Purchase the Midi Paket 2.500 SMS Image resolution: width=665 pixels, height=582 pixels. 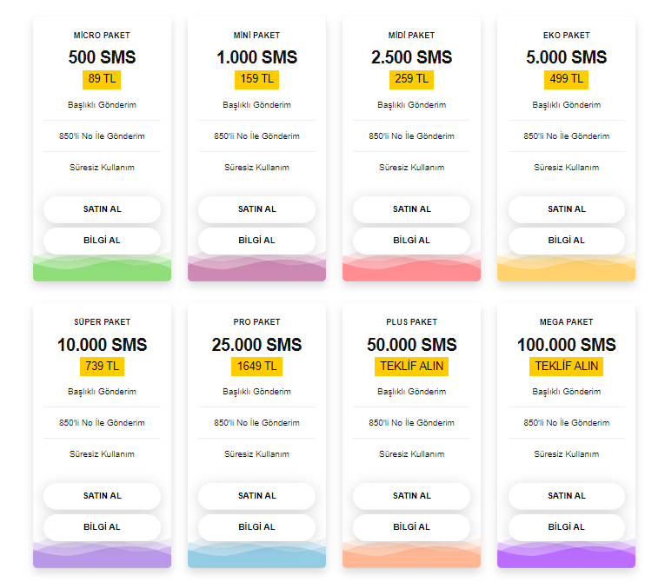click(411, 209)
